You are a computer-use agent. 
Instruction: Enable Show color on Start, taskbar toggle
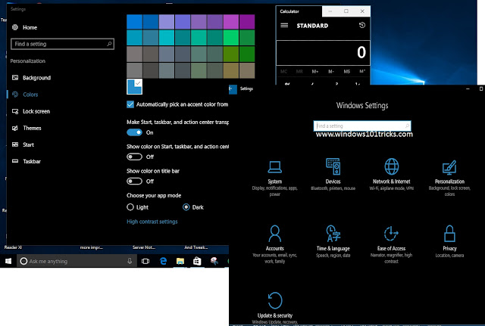pyautogui.click(x=134, y=157)
